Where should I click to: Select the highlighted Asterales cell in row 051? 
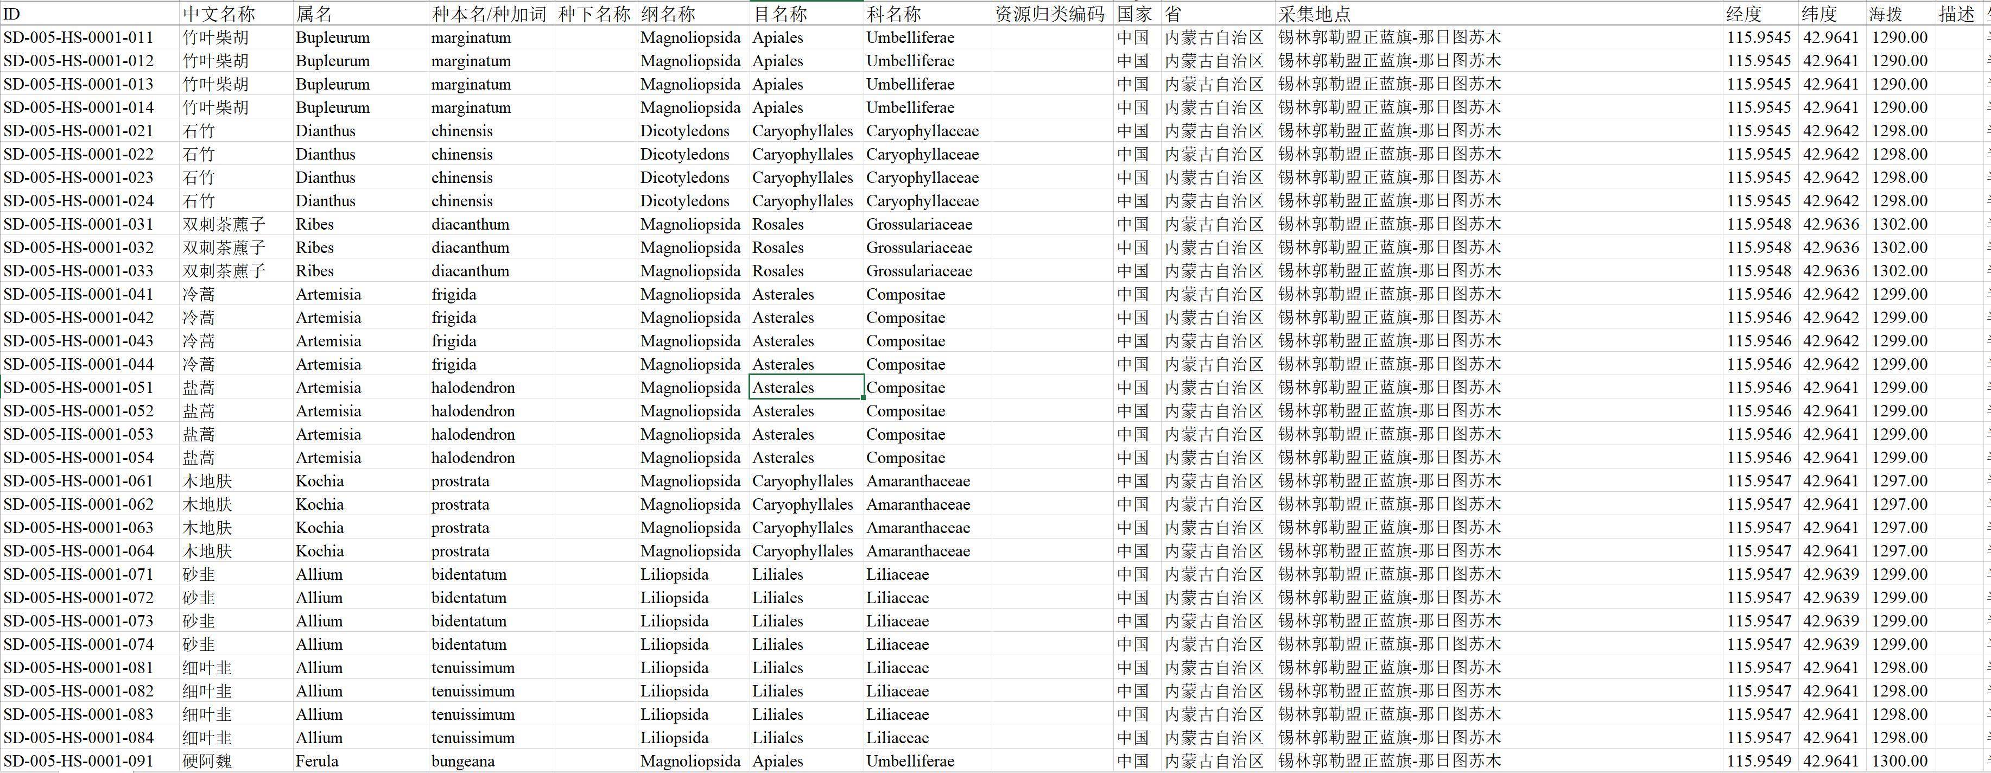pyautogui.click(x=783, y=387)
